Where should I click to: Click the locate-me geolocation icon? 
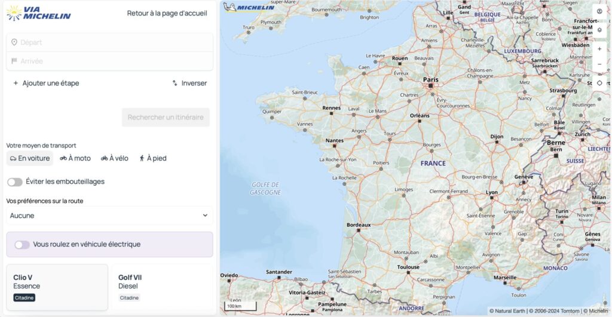tap(599, 83)
